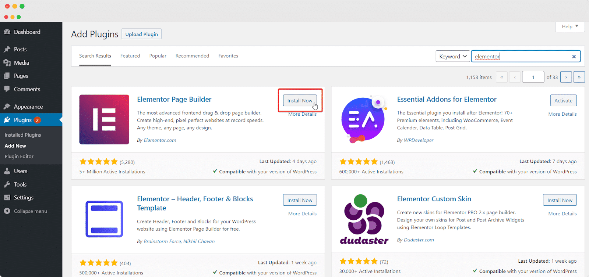Screen dimensions: 589x277
Task: Click the Media library icon
Action: tap(7, 63)
